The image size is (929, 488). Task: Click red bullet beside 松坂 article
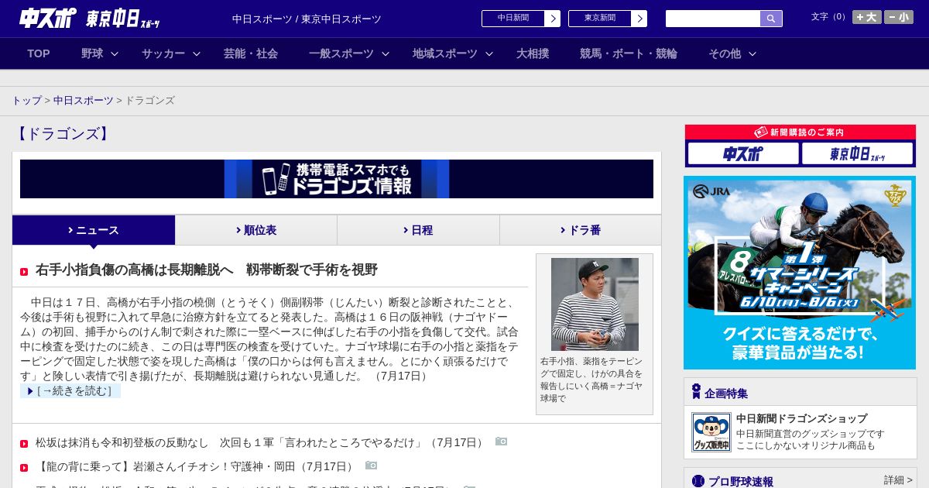pos(24,444)
